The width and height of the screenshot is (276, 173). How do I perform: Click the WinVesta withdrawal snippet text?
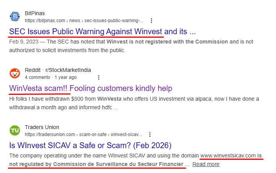pos(134,103)
